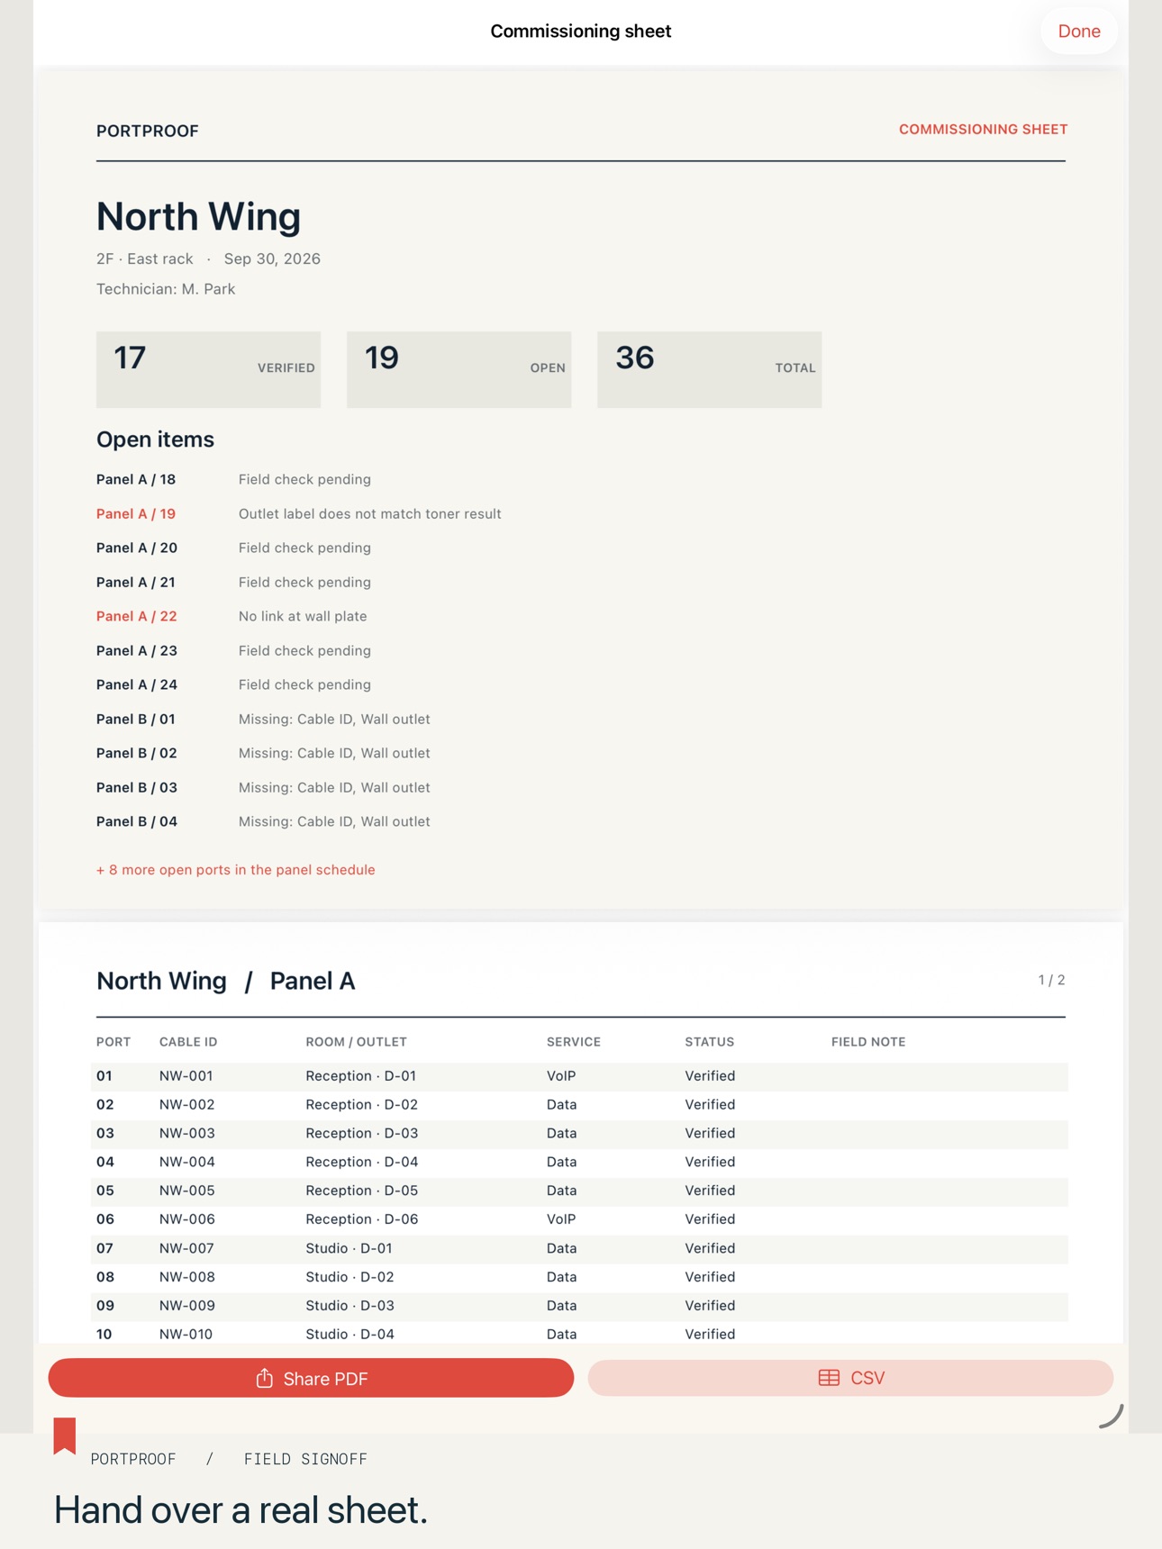Viewport: 1162px width, 1549px height.
Task: Click open item 'Panel A / 23'
Action: [137, 650]
